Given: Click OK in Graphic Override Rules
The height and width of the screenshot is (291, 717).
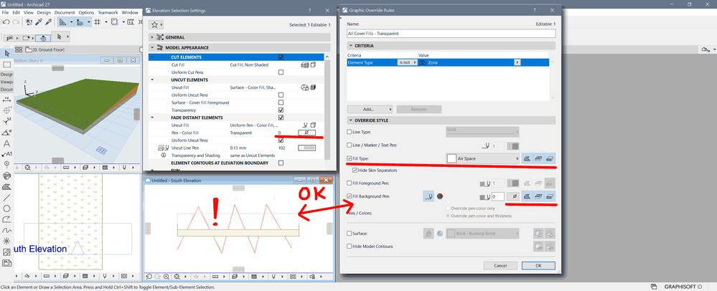Looking at the screenshot, I should click(539, 265).
